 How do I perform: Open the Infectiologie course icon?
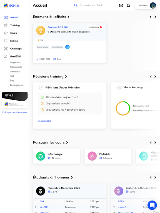pos(40,156)
